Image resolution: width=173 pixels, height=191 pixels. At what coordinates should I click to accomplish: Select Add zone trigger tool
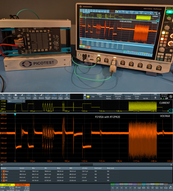point(48,96)
